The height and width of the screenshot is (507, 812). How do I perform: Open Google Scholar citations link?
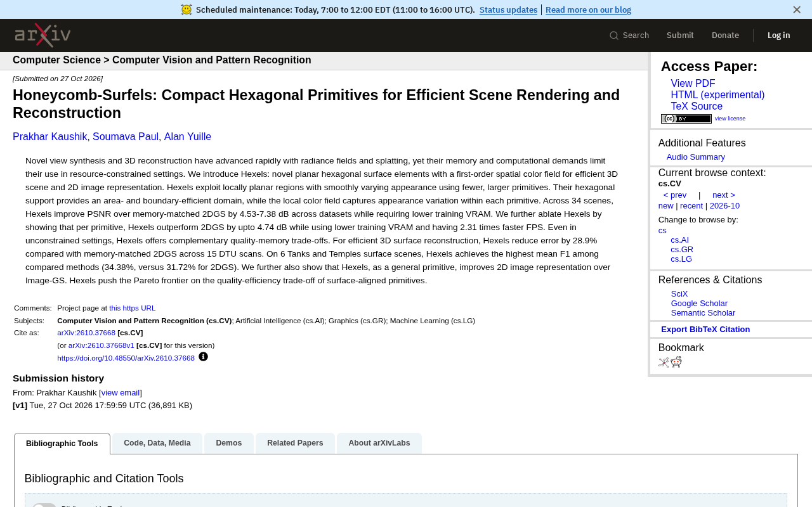[699, 304]
